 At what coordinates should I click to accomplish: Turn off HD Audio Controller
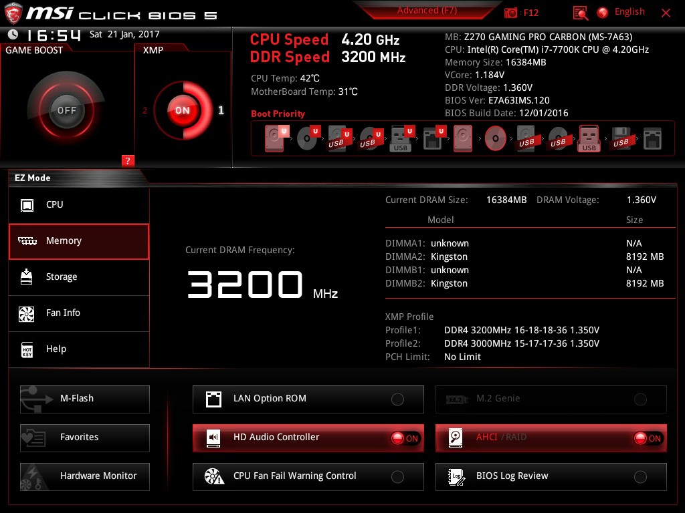[308, 438]
